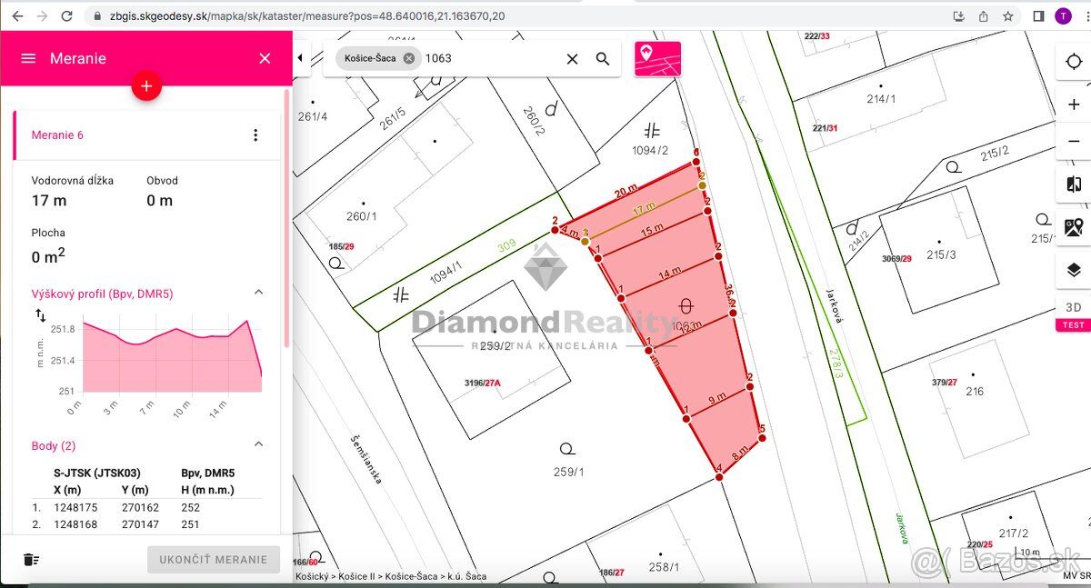Screen dimensions: 1091x588
Task: Locate my position on the map
Action: (1074, 64)
